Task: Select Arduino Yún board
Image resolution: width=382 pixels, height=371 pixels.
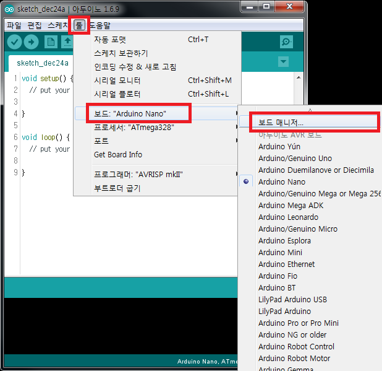Action: coord(279,146)
